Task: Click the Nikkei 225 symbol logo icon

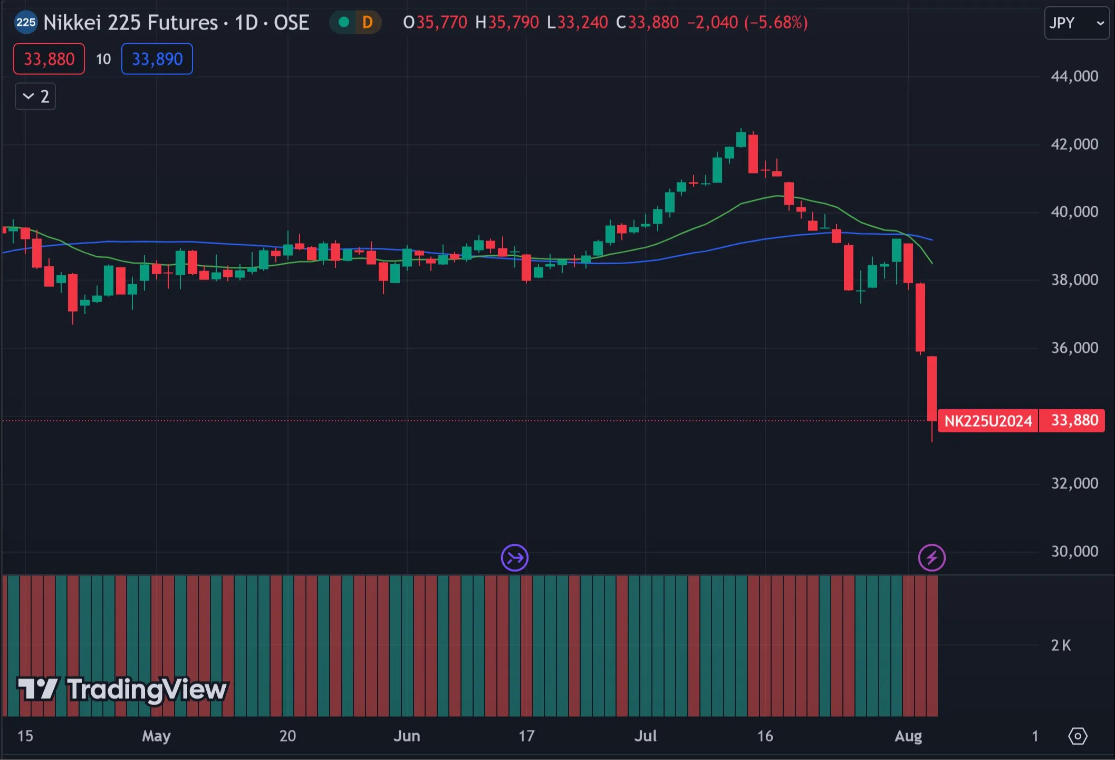Action: [x=25, y=23]
